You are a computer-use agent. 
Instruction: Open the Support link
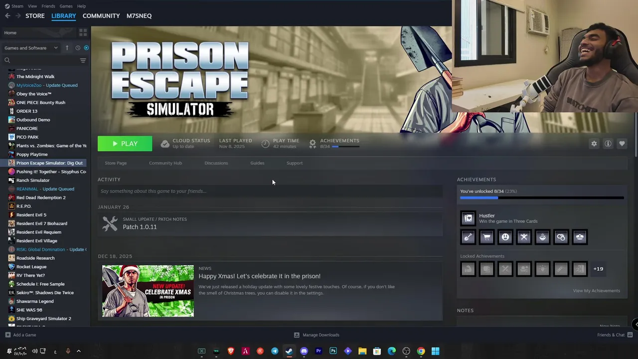coord(295,163)
